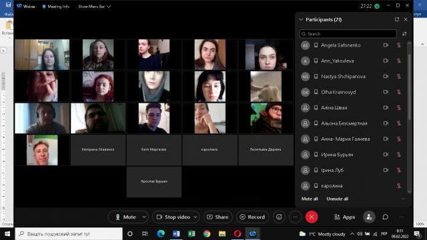Switch to Word from the taskbar
The width and height of the screenshot is (427, 240).
tap(176, 234)
